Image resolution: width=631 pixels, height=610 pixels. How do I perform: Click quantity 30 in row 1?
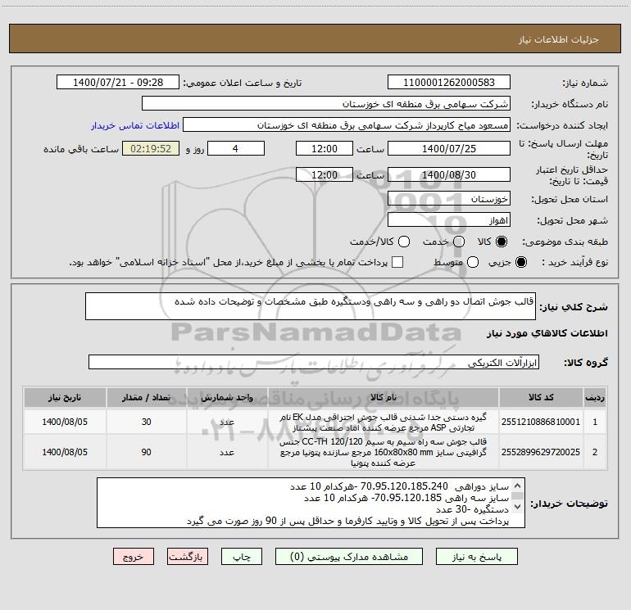point(146,422)
